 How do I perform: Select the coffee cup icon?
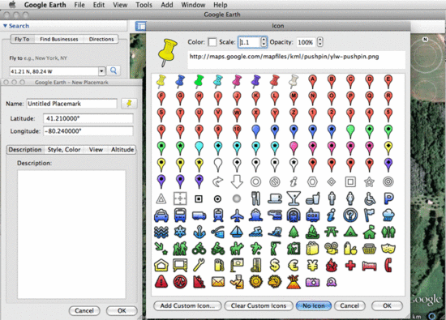click(275, 198)
